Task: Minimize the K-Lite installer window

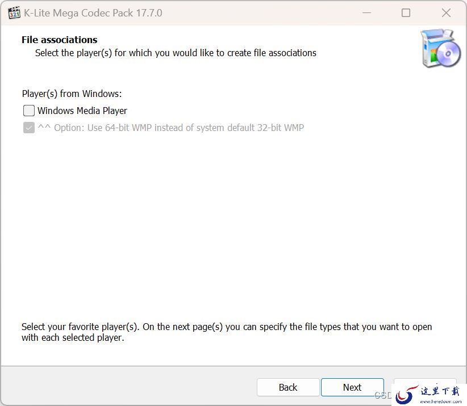Action: 366,13
